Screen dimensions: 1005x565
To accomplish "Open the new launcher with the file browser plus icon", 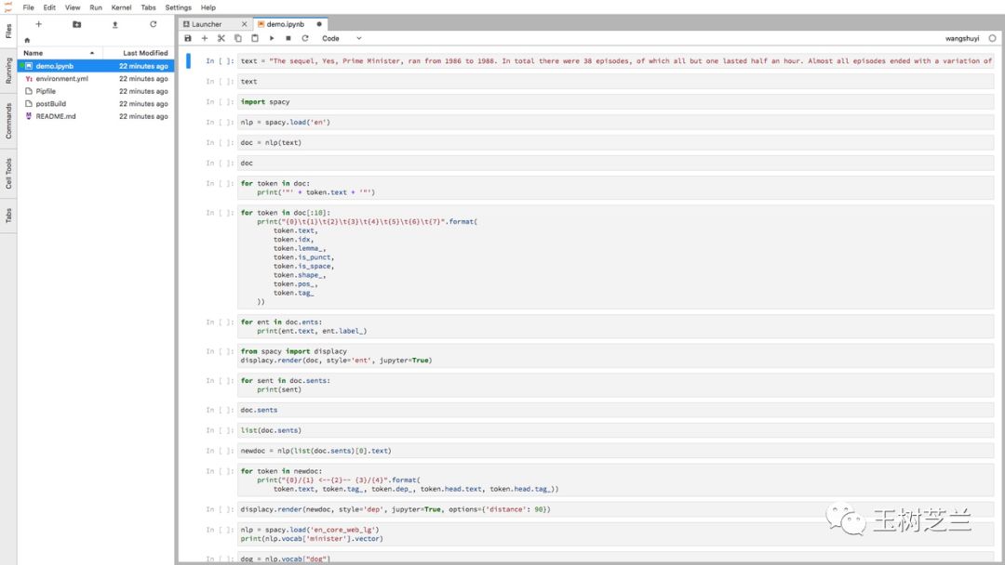I will coord(38,24).
